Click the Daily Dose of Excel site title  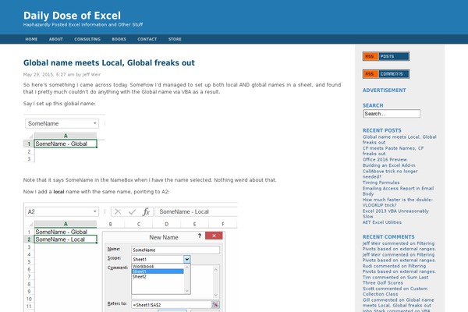72,16
